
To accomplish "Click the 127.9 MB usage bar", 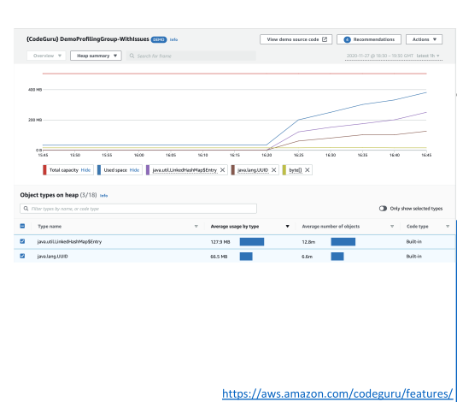I will click(x=252, y=242).
